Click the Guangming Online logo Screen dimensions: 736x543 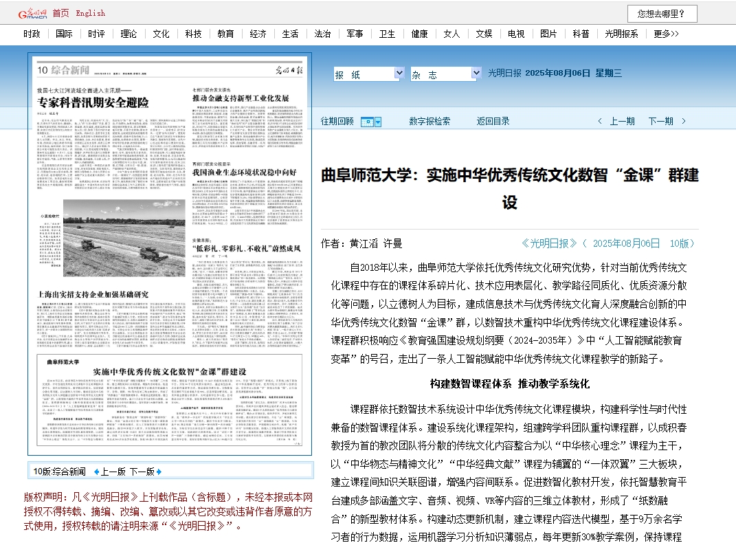point(32,13)
